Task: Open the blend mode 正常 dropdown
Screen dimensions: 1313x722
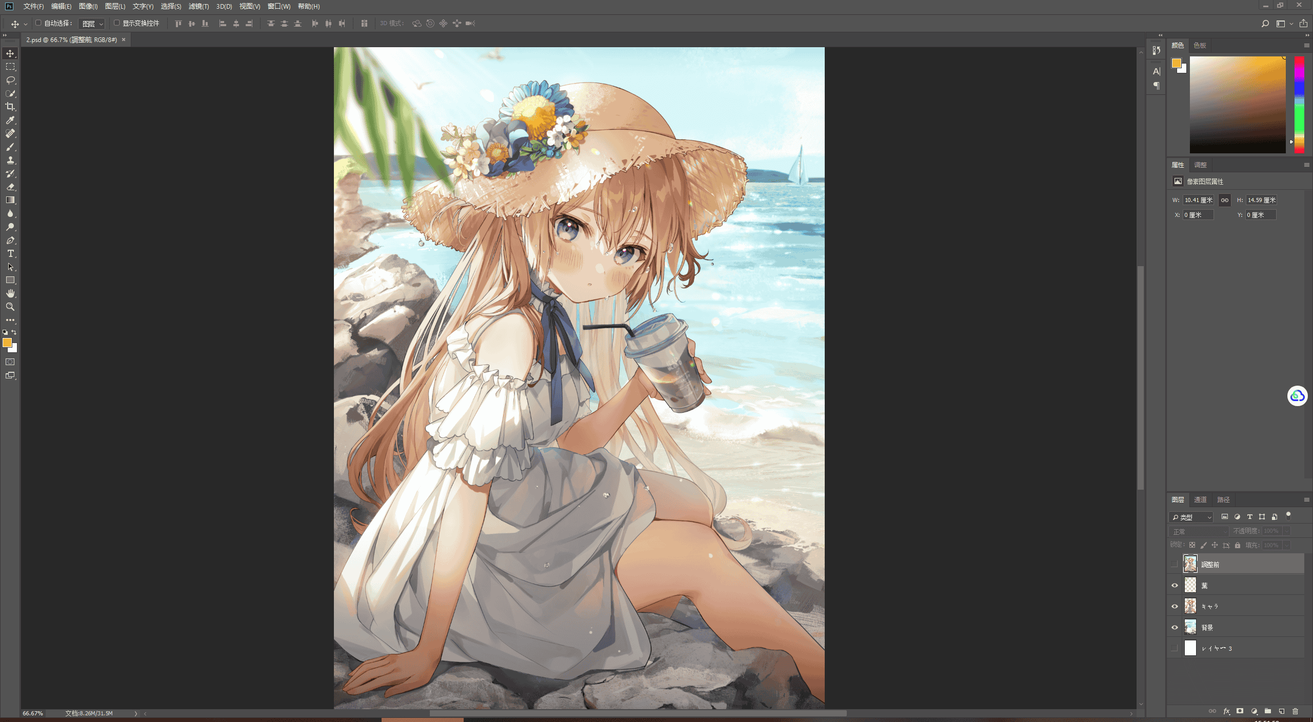Action: 1199,531
